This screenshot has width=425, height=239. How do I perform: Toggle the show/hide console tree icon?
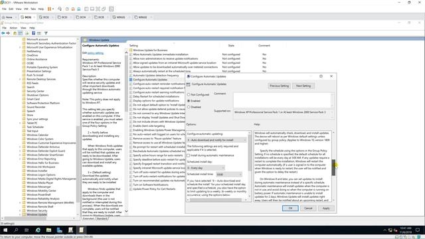pyautogui.click(x=21, y=33)
